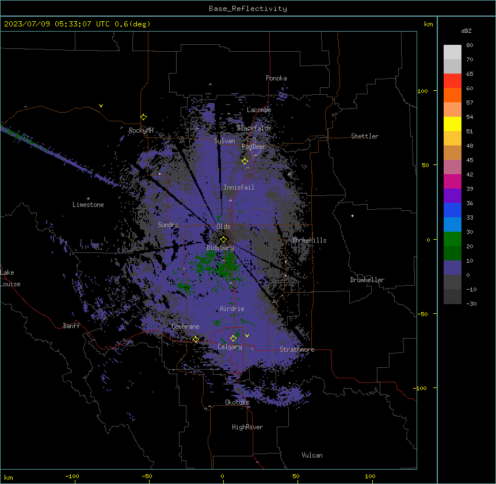Click the RedDeer city label
496x484 pixels.
click(x=253, y=147)
